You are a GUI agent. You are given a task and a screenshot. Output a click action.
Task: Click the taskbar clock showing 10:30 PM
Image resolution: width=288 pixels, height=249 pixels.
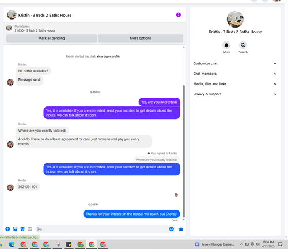268,244
